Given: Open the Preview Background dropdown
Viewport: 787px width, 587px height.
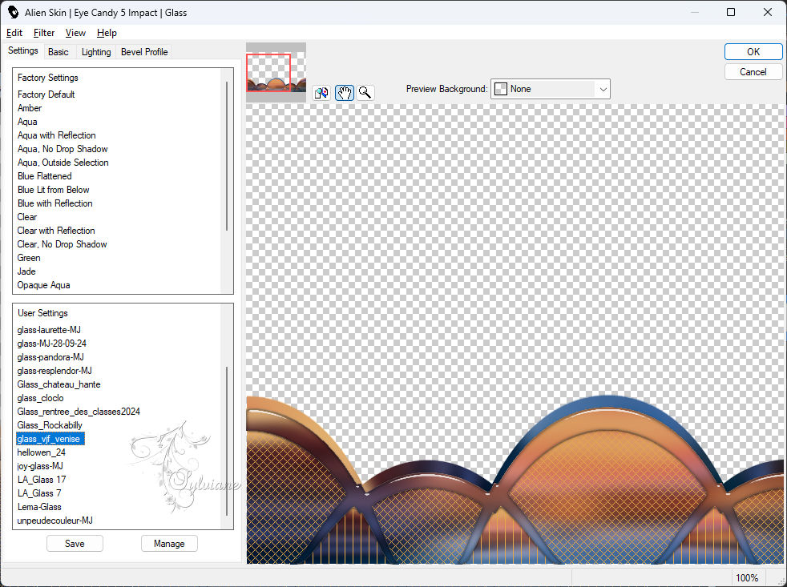Looking at the screenshot, I should click(550, 89).
